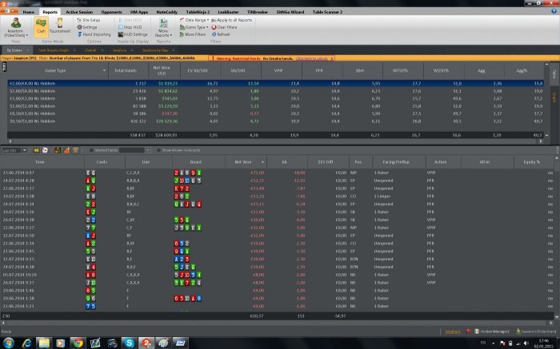Open the Marked hands tag dropdown
Image resolution: width=560 pixels, height=349 pixels.
(x=147, y=150)
